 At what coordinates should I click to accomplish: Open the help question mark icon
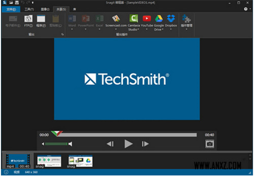pyautogui.click(x=246, y=9)
